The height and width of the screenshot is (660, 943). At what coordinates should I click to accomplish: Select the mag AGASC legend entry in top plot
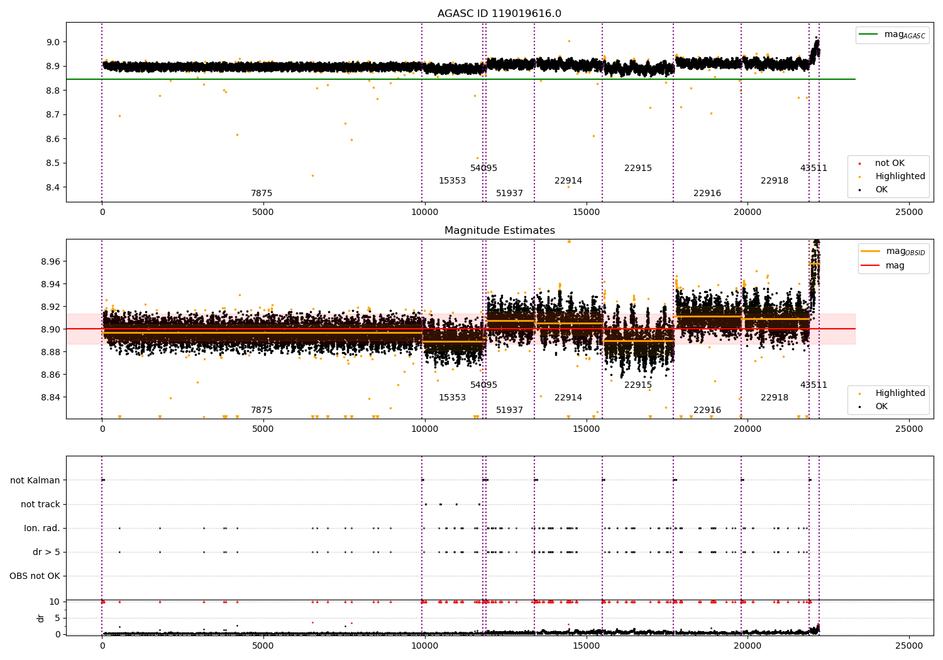coord(893,35)
